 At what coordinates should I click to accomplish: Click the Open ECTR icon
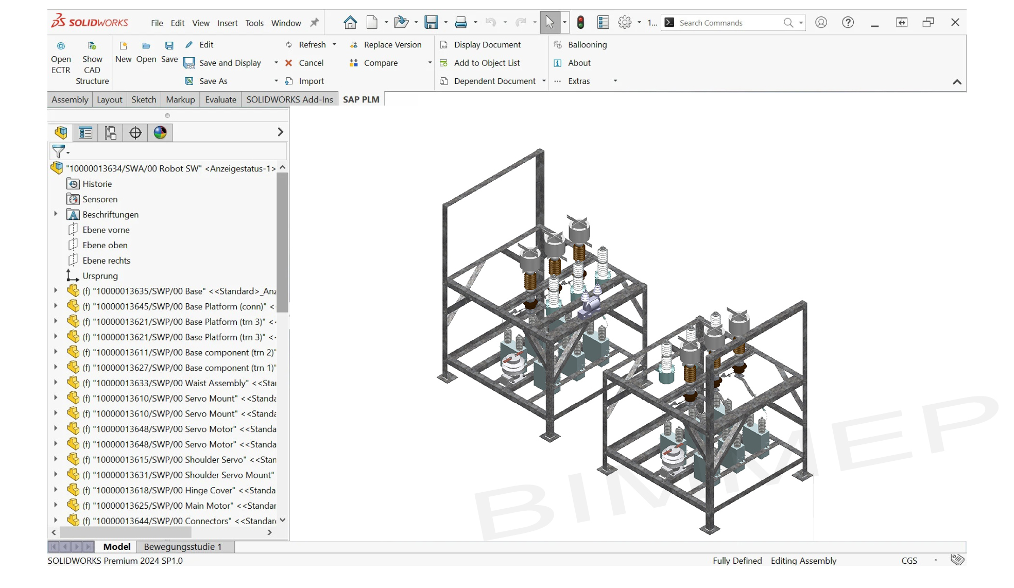point(61,46)
